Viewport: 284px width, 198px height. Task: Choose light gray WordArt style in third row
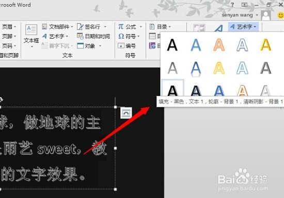pos(265,90)
